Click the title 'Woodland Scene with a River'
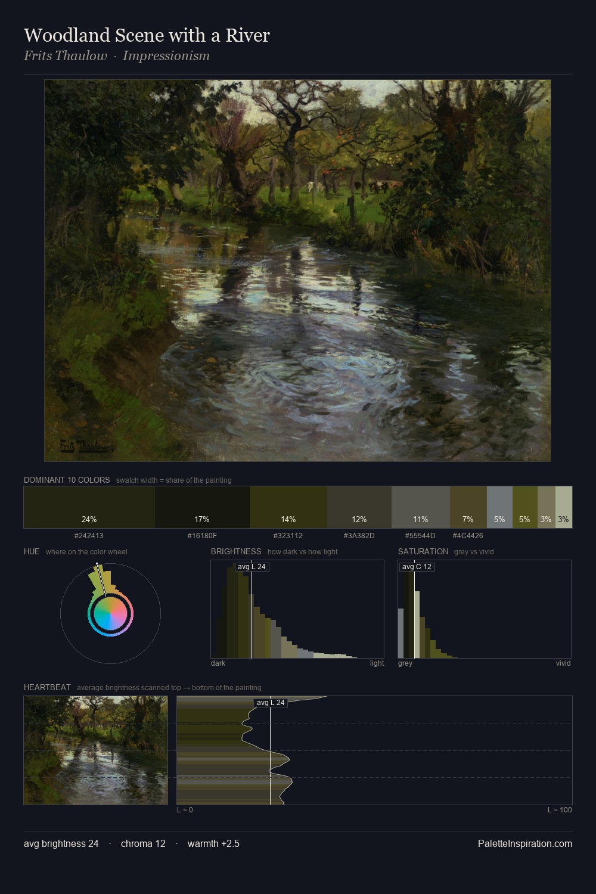 (147, 35)
